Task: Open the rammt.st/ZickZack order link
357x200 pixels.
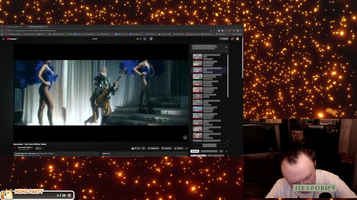Action: pos(32,155)
